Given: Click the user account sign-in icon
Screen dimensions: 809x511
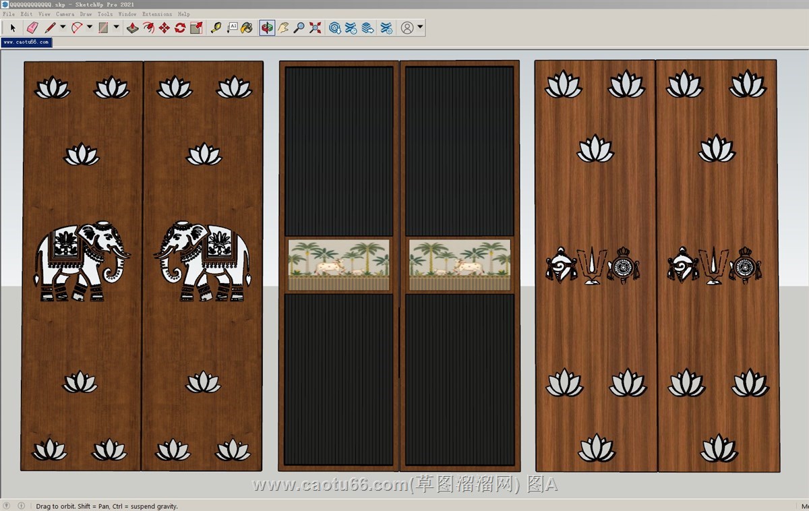Looking at the screenshot, I should tap(407, 28).
